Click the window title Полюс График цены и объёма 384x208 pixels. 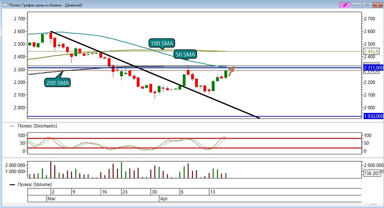pyautogui.click(x=46, y=5)
